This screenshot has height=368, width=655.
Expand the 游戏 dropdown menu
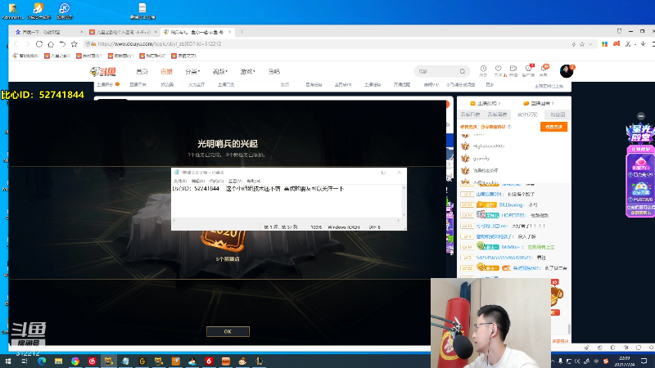tap(247, 71)
